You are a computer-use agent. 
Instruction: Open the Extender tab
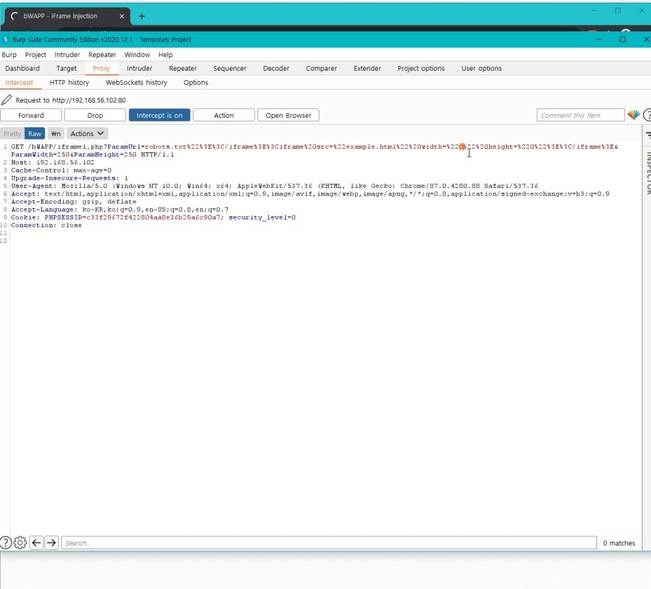pos(367,69)
